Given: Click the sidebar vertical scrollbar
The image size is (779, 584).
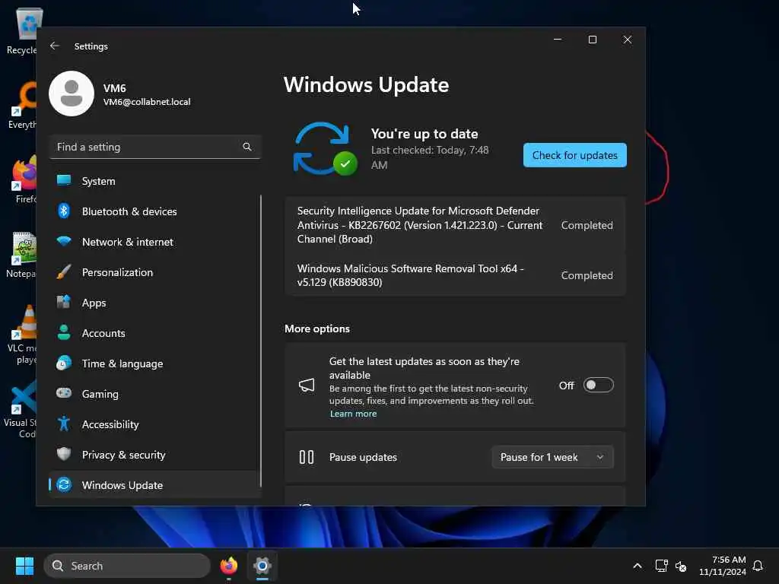Looking at the screenshot, I should pos(261,341).
